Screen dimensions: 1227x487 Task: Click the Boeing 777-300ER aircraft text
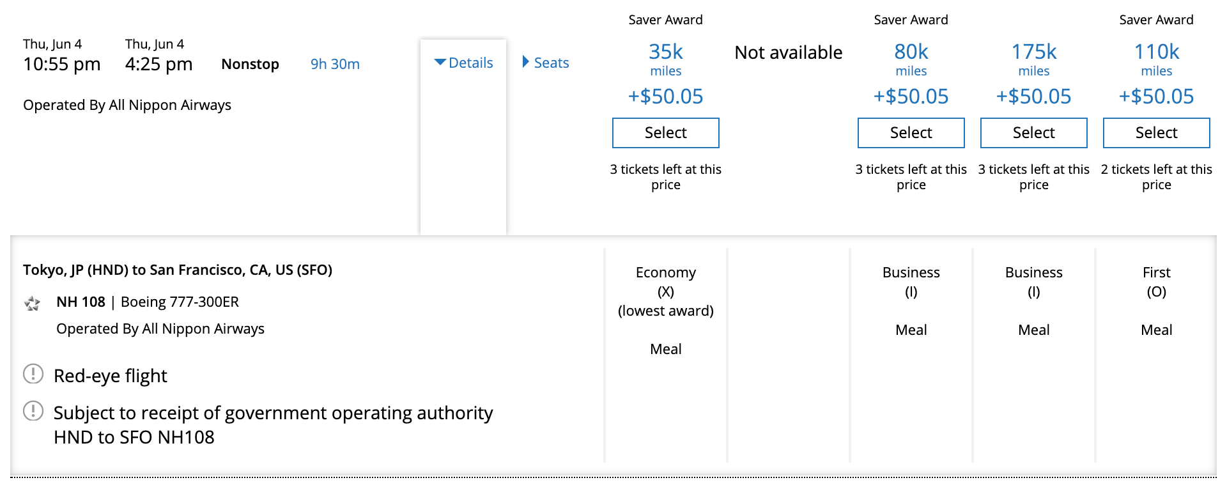(x=180, y=302)
